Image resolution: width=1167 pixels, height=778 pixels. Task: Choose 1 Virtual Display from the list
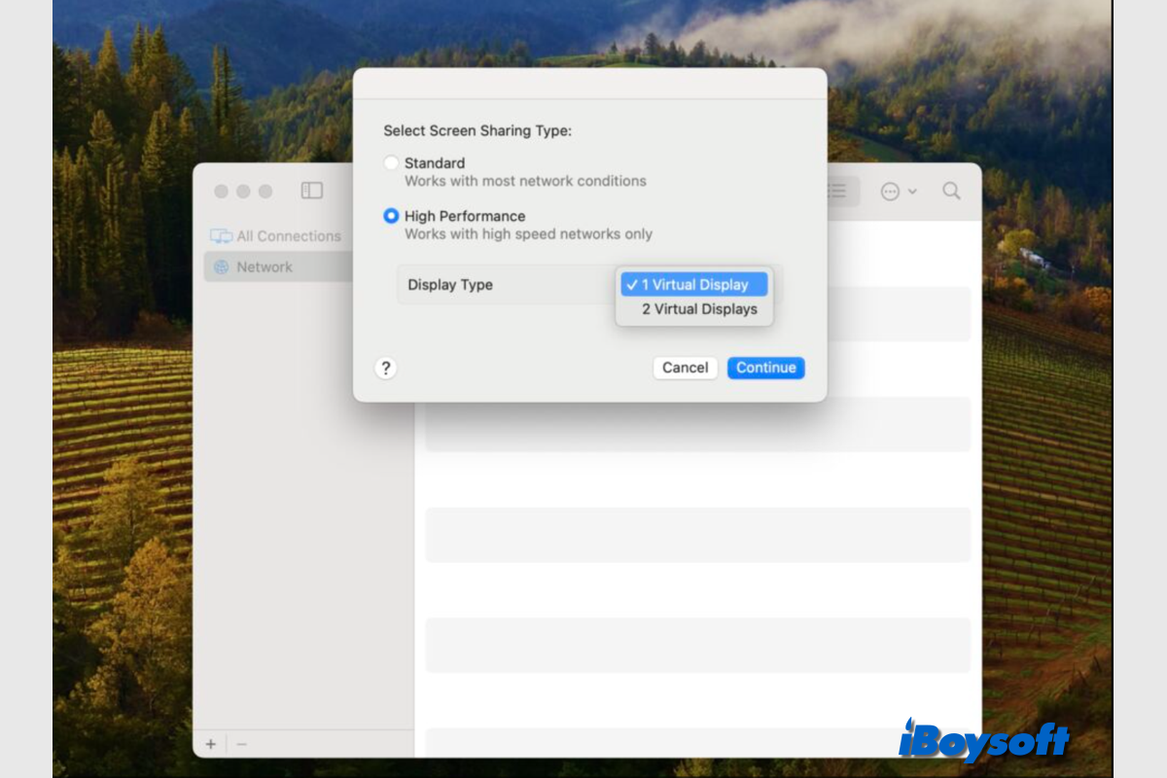(694, 285)
